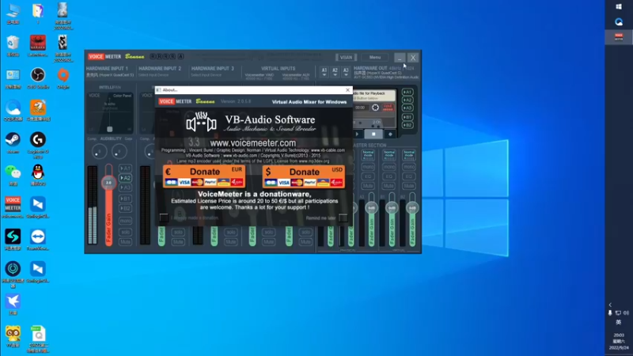Viewport: 633px width, 356px height.
Task: Check the 'Remind me later' box
Action: 343,218
